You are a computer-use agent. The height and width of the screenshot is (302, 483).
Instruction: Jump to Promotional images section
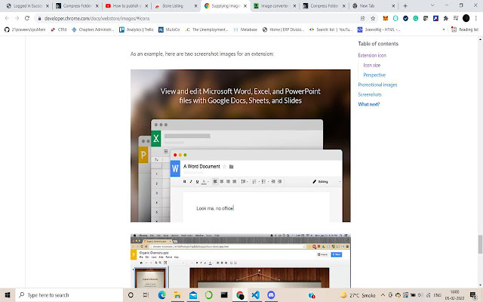pos(377,85)
